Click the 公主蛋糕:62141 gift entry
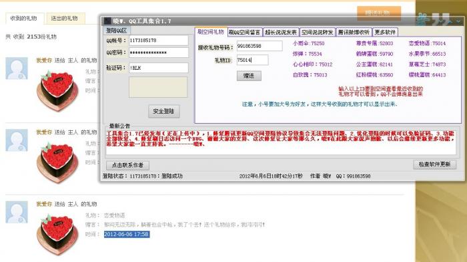467x262 pixels. [374, 65]
